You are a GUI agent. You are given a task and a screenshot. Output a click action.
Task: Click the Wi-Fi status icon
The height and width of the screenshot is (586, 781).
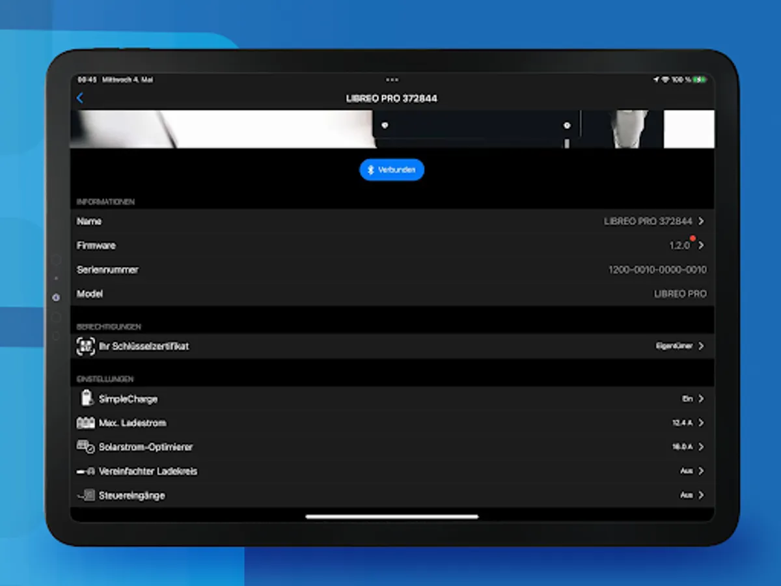(665, 79)
